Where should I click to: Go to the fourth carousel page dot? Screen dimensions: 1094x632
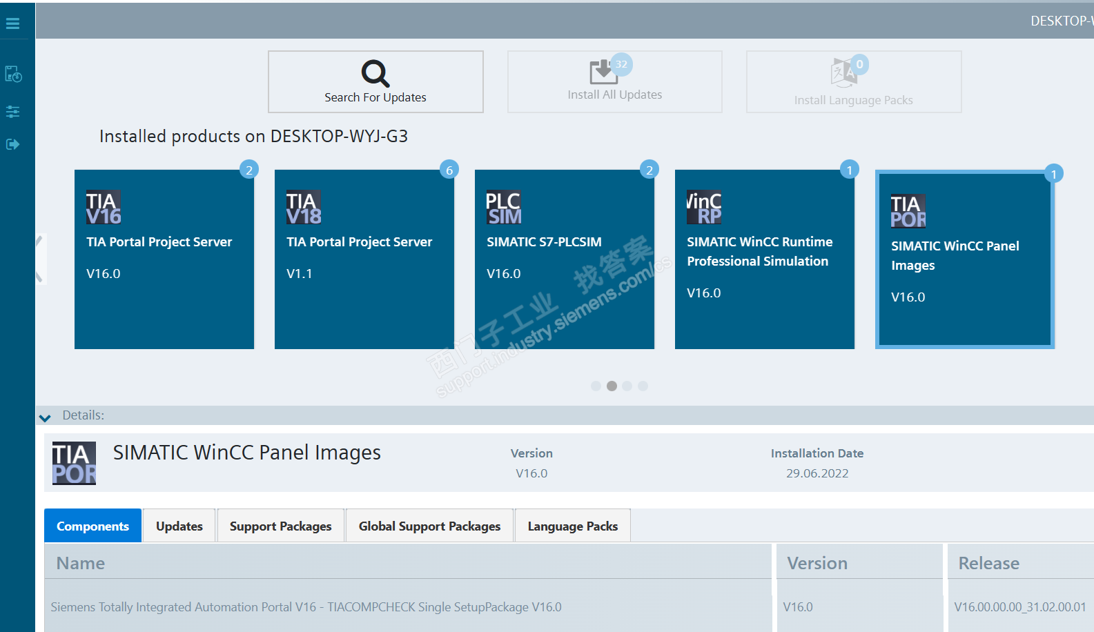pos(643,386)
